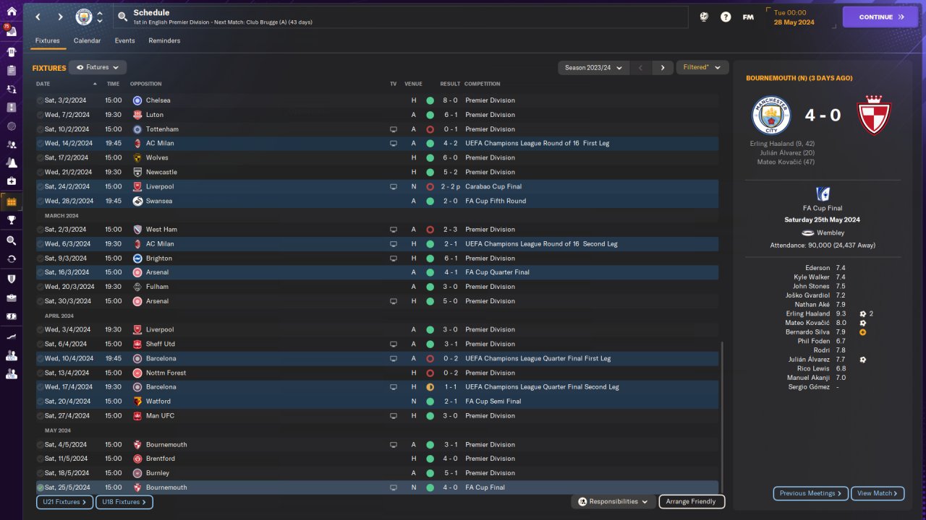This screenshot has height=520, width=926.
Task: Open the Tactics clipboard icon in sidebar
Action: pyautogui.click(x=11, y=71)
